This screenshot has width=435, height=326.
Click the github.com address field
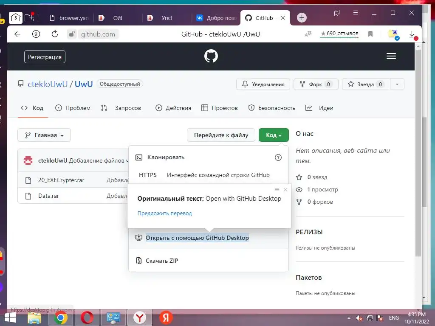pos(98,34)
